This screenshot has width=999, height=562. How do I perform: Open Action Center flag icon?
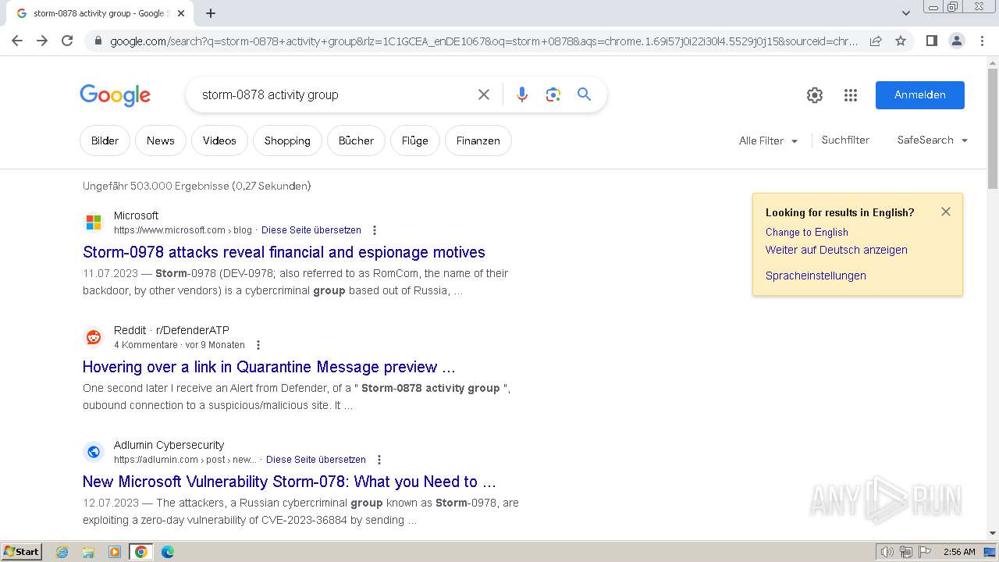click(925, 552)
